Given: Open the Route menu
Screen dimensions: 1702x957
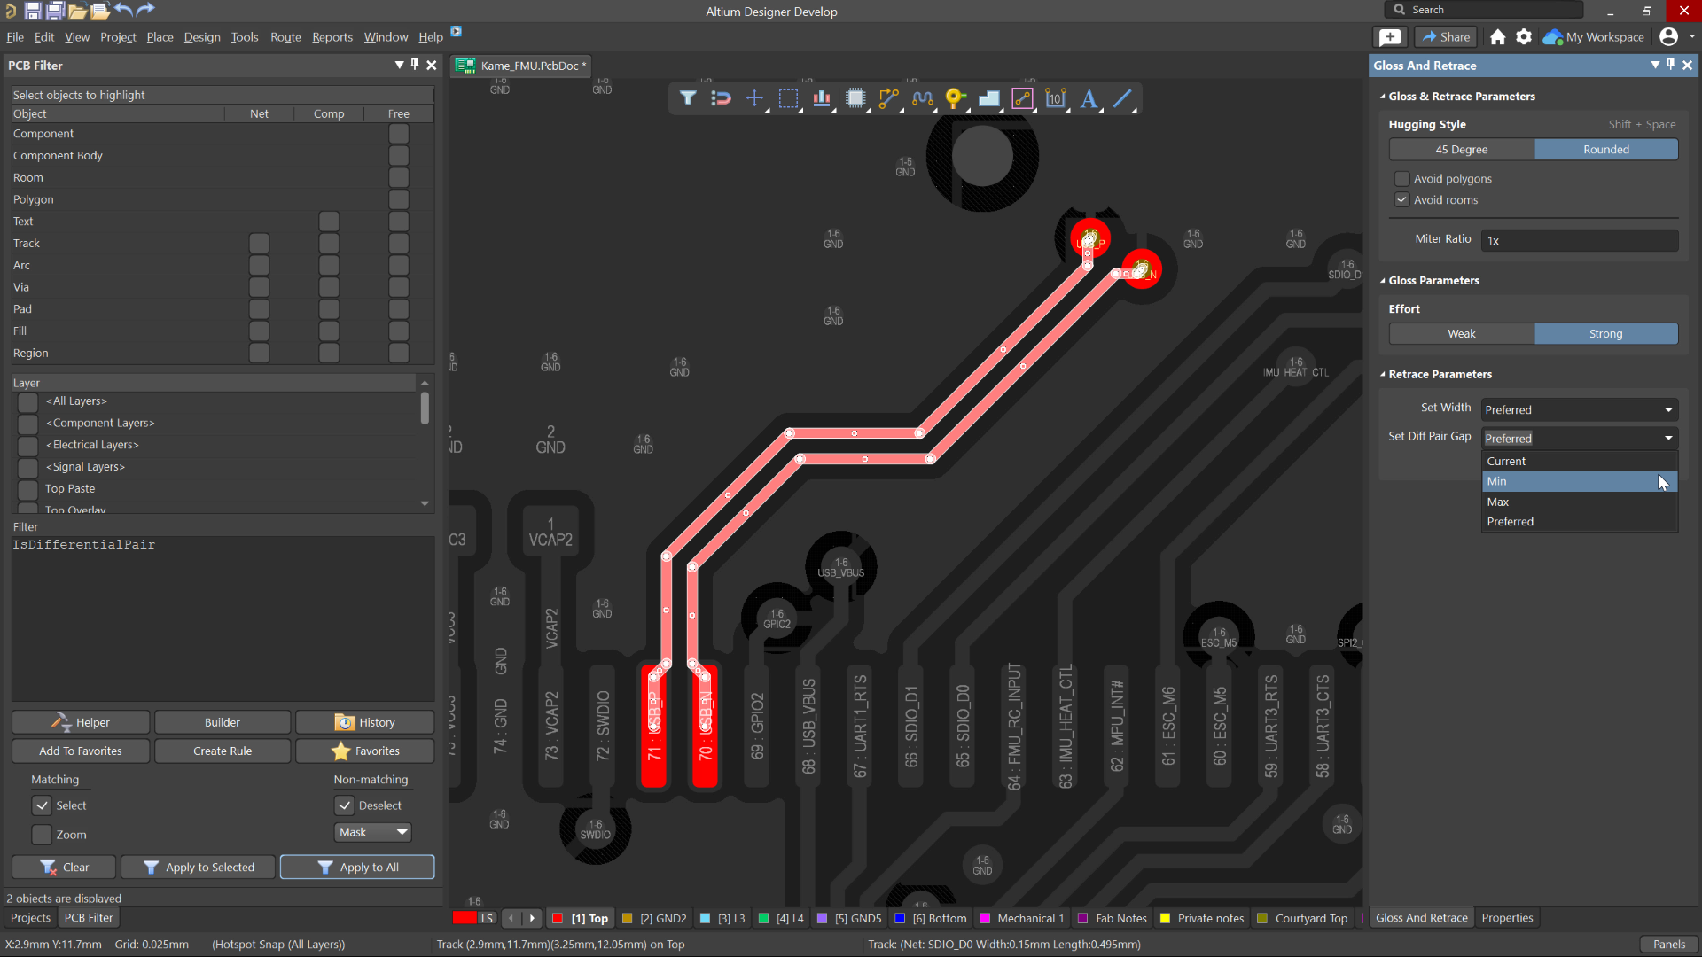Looking at the screenshot, I should (x=285, y=37).
